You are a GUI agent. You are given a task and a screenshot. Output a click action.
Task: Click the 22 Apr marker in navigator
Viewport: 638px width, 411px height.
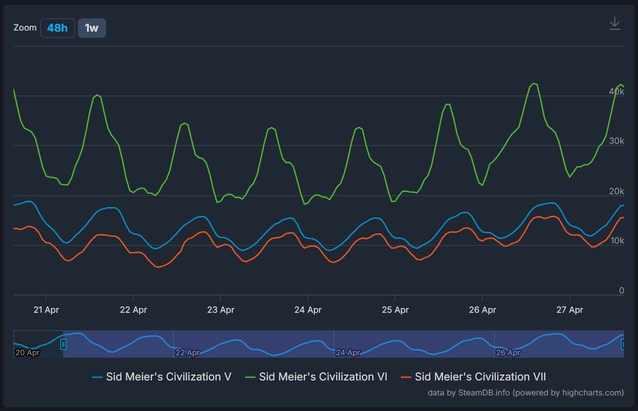(x=187, y=353)
